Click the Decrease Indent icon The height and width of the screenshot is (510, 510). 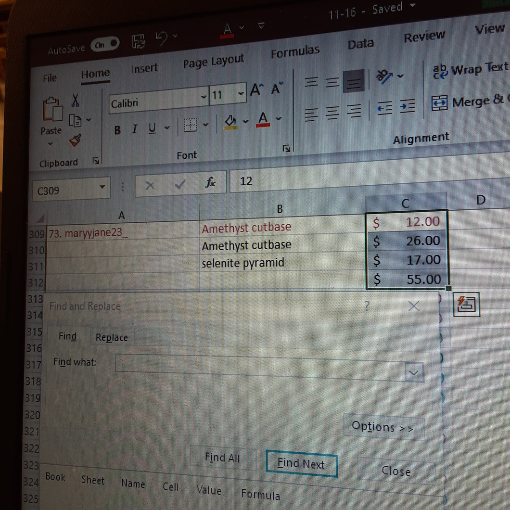(x=384, y=108)
